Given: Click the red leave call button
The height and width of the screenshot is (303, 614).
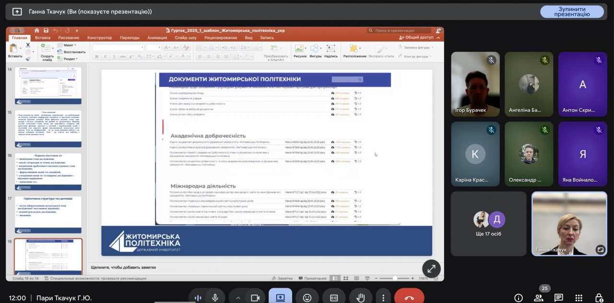Looking at the screenshot, I should coord(409,298).
